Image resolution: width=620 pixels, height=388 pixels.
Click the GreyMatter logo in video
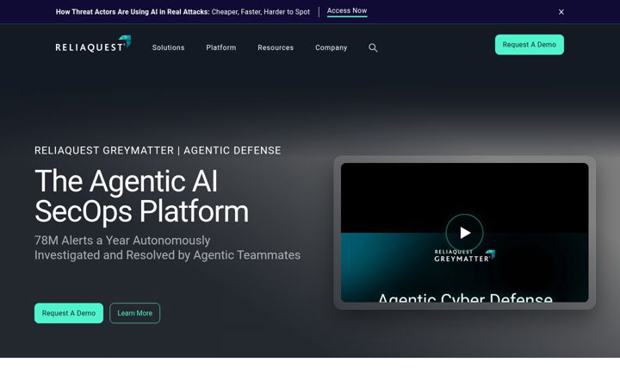tap(464, 256)
